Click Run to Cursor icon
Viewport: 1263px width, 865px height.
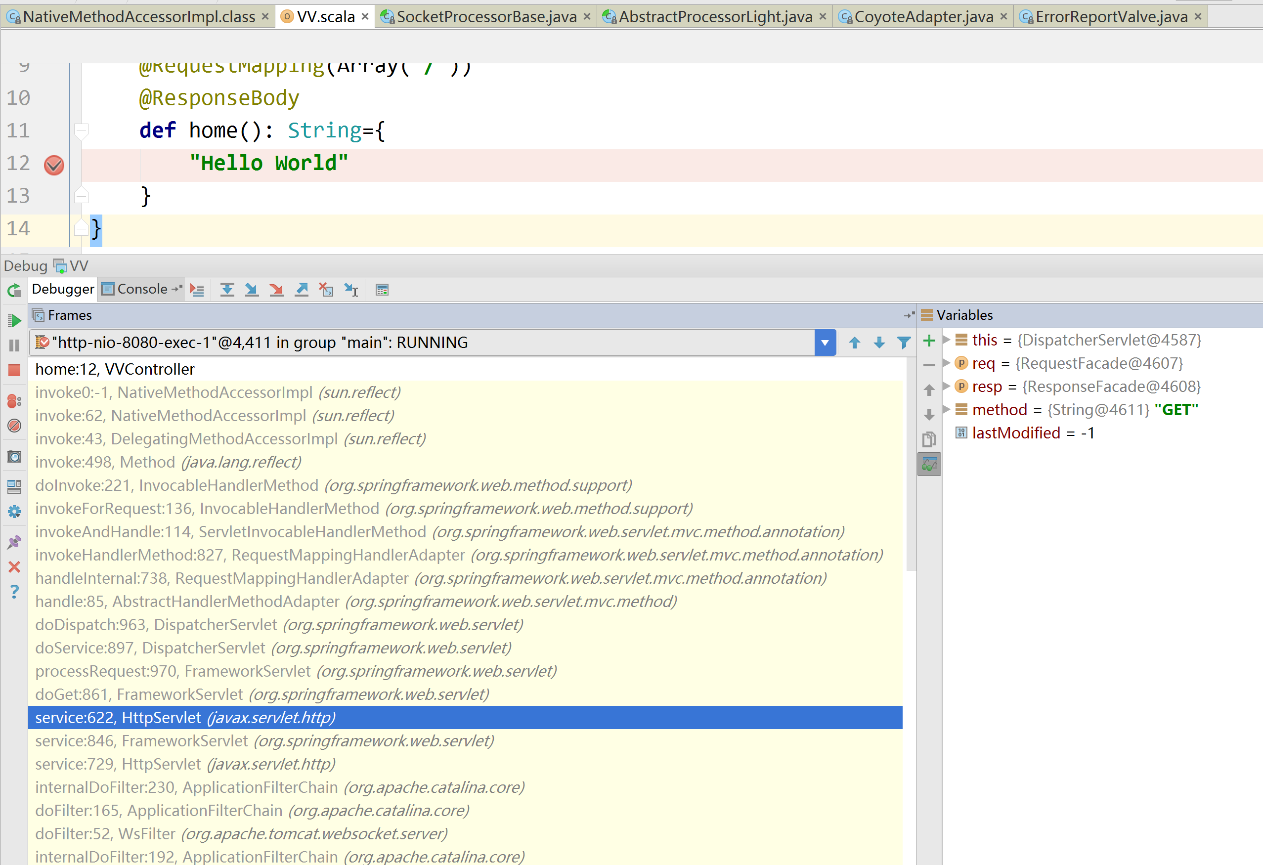click(351, 290)
